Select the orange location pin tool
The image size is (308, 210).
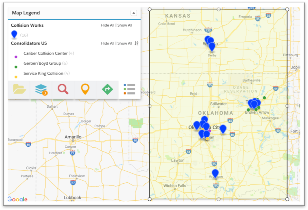coord(85,89)
